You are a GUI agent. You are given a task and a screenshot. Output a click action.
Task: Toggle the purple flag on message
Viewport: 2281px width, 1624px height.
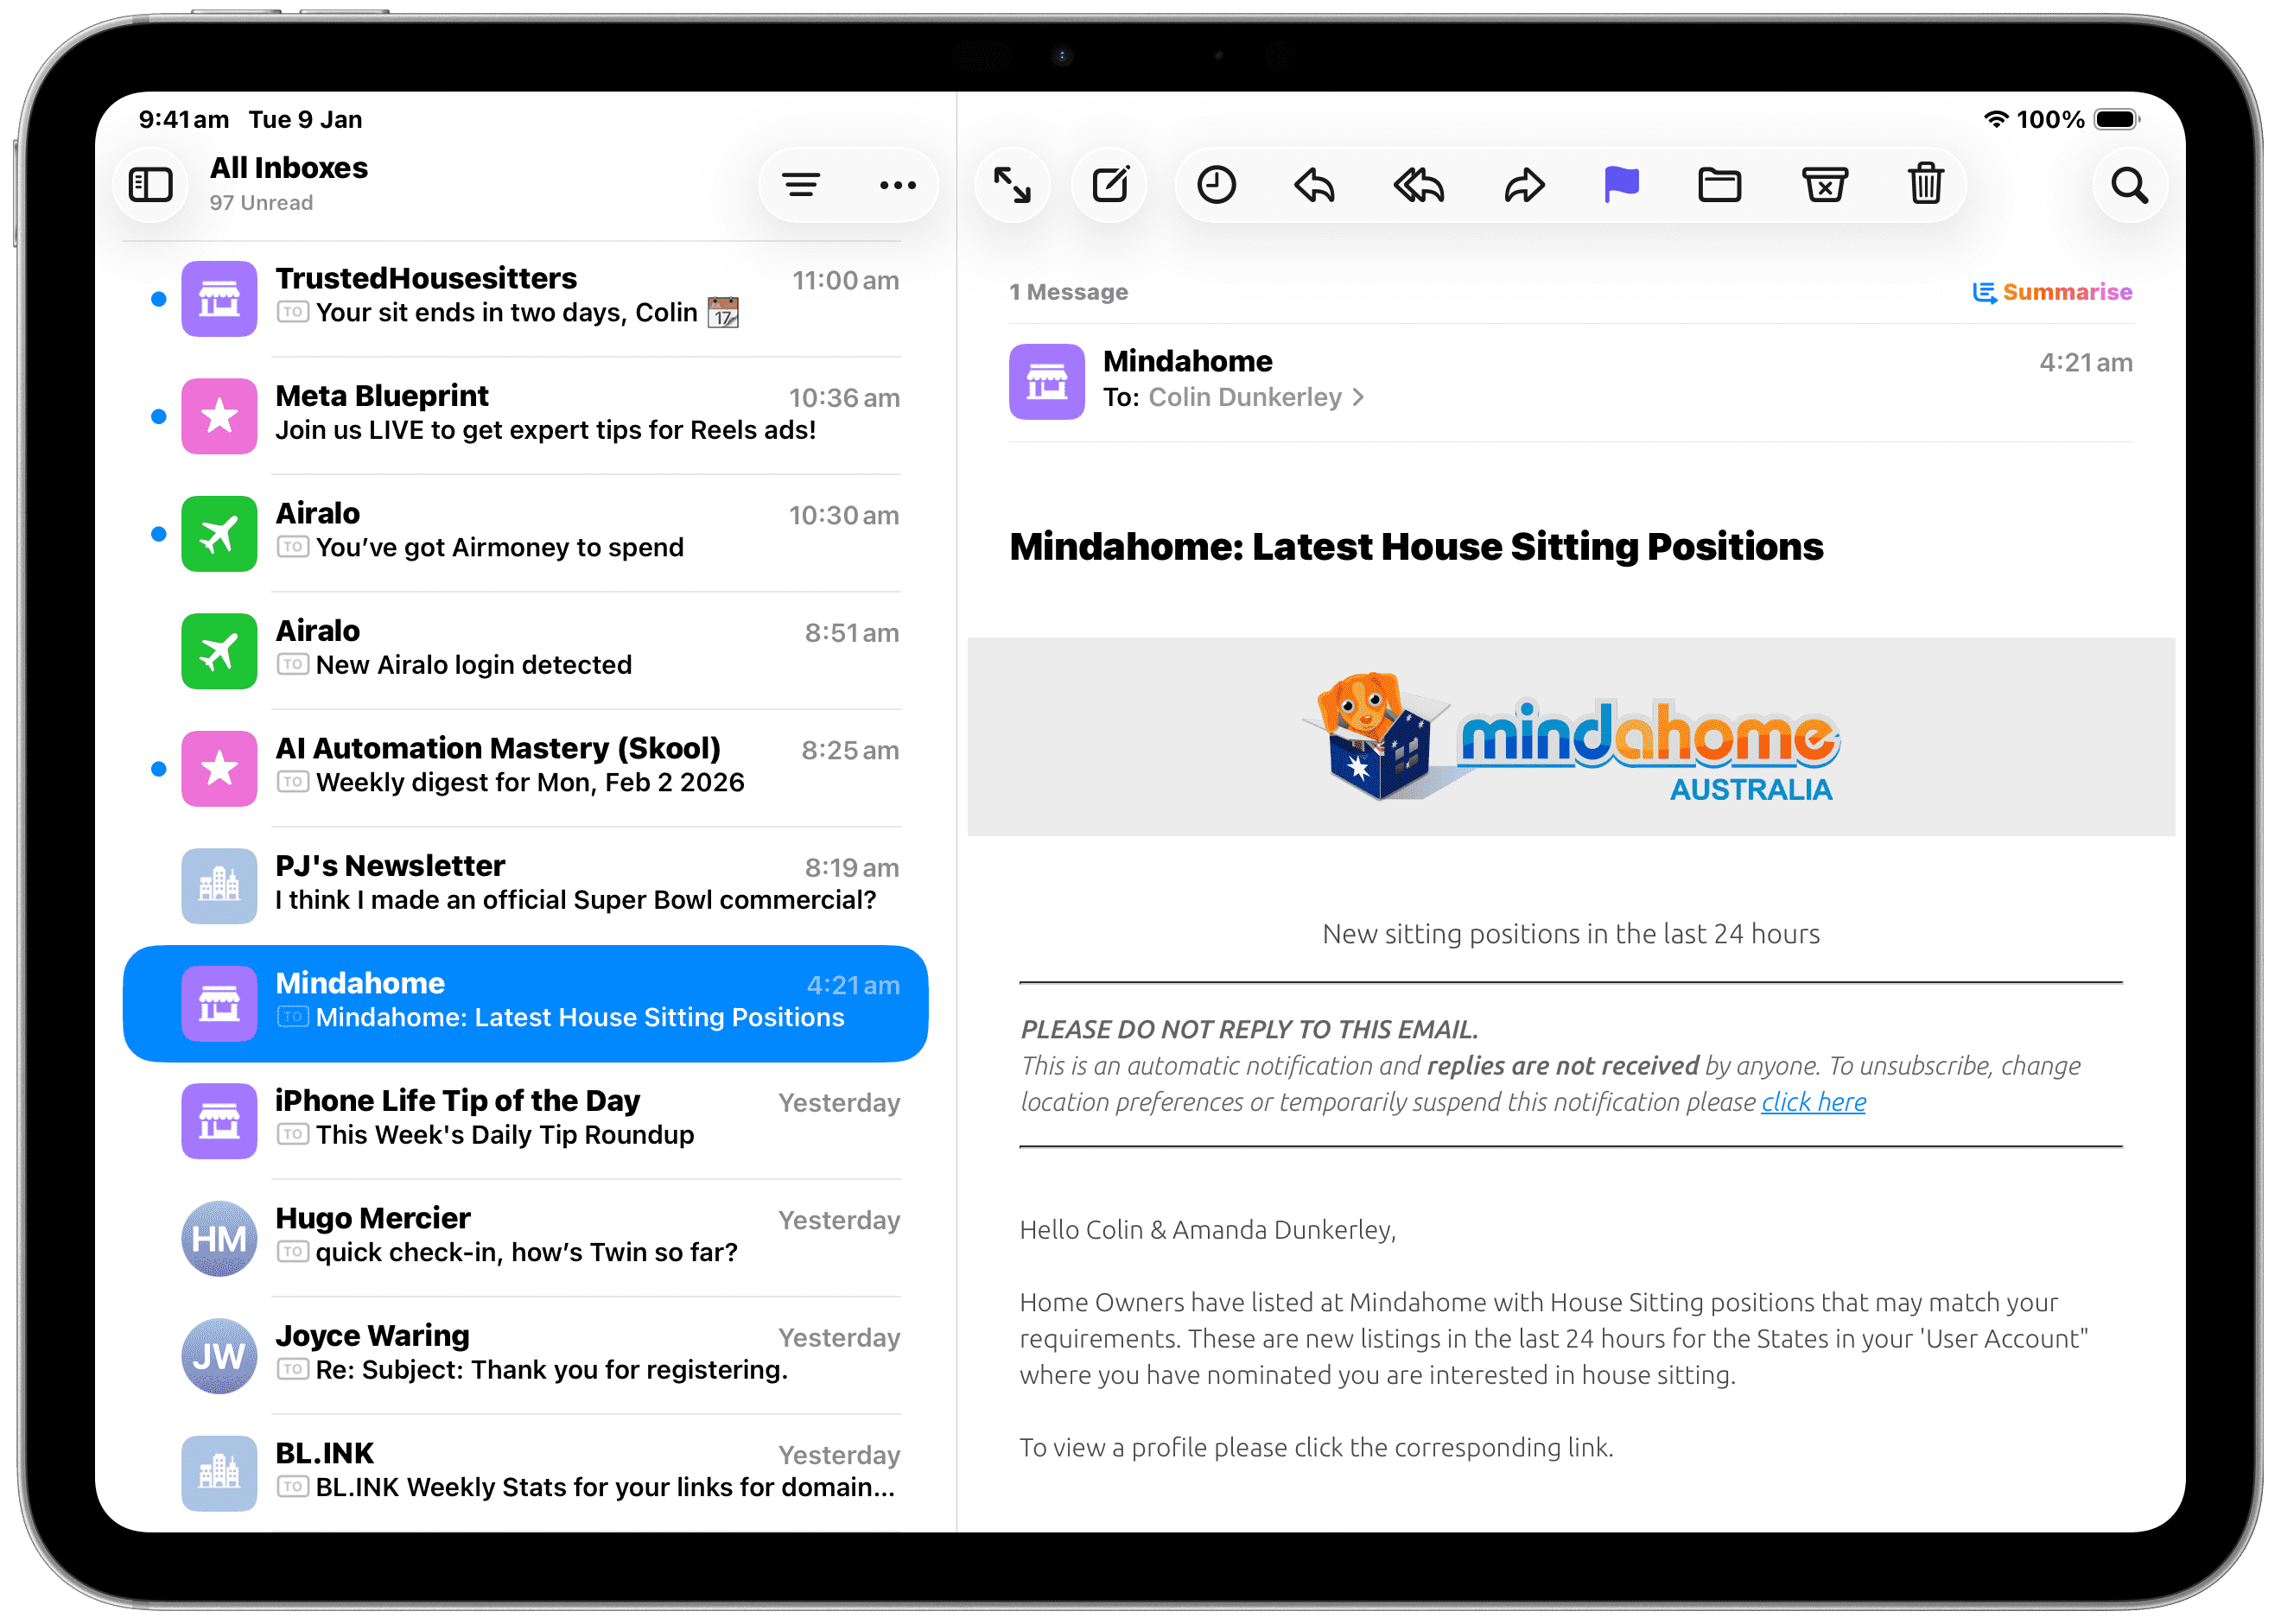[x=1621, y=185]
